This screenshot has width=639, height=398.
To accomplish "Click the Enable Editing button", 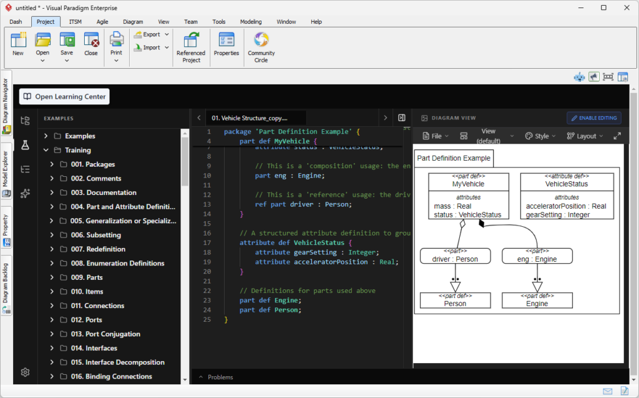I will 594,118.
